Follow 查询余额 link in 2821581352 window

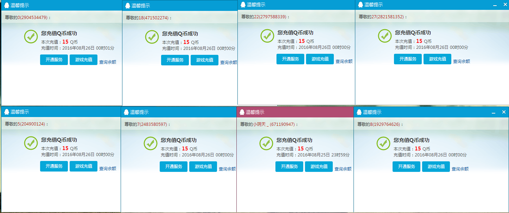(462, 62)
